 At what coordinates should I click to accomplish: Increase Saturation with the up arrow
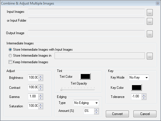(x=41, y=104)
